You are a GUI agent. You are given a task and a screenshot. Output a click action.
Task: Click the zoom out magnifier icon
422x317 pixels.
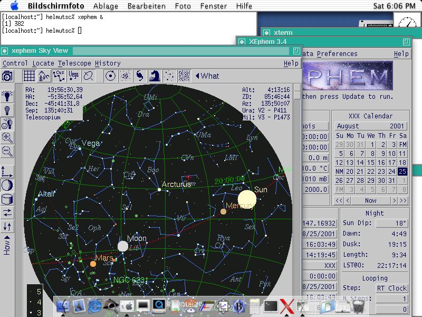click(x=7, y=152)
